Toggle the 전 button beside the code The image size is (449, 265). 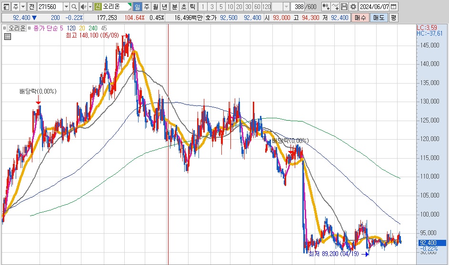coord(32,7)
